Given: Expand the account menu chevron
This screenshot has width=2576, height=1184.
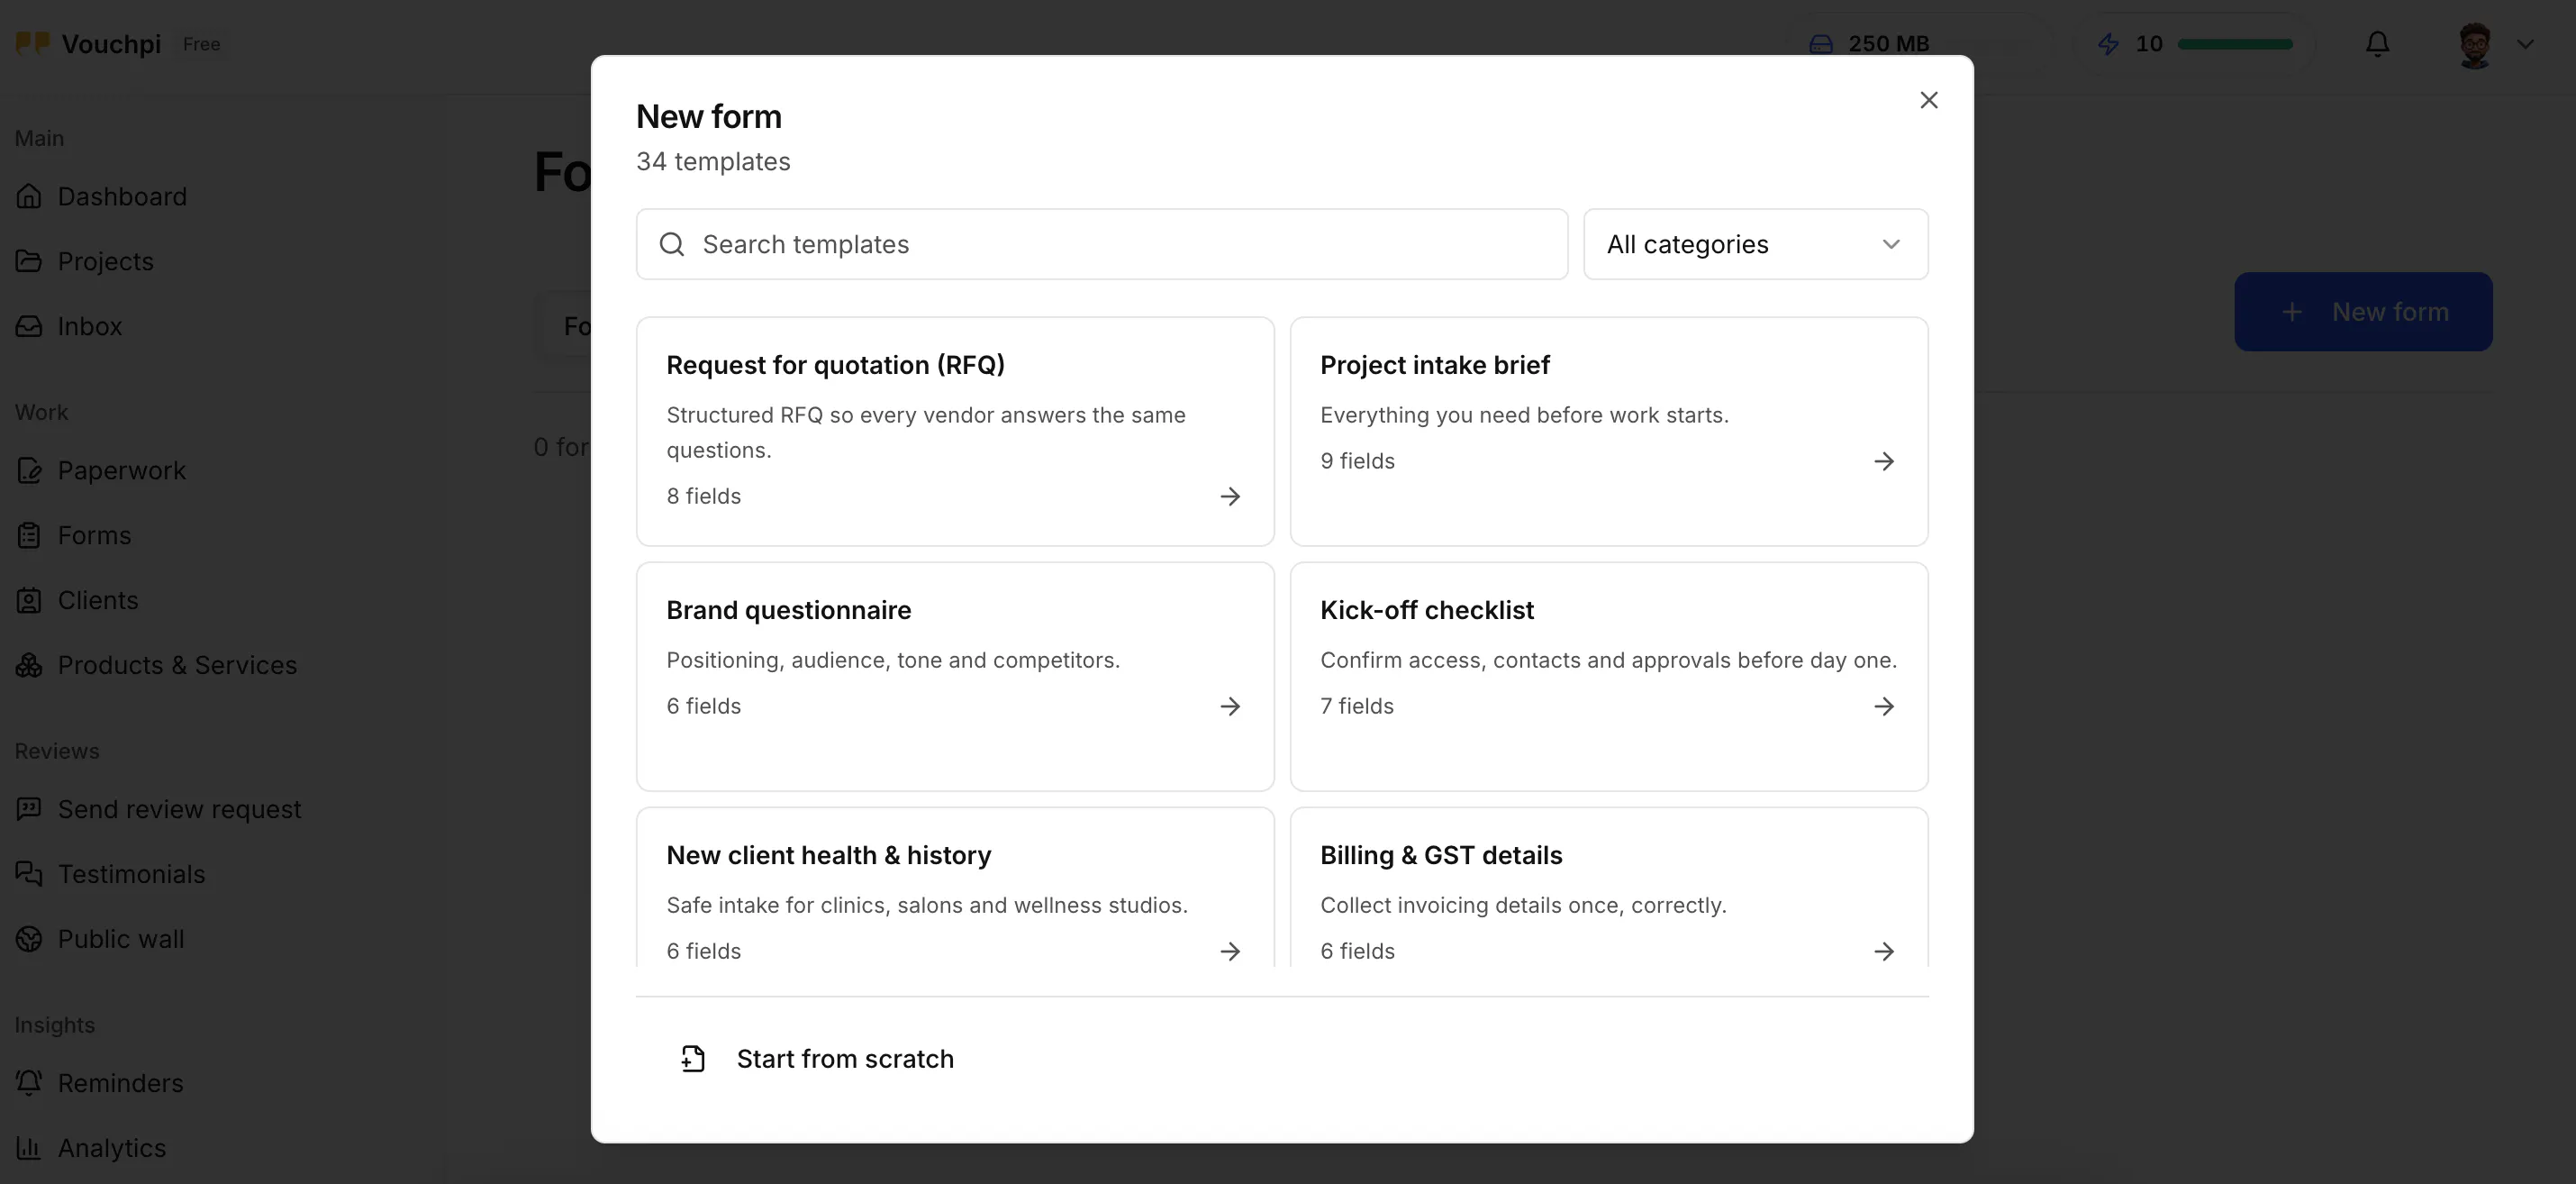Looking at the screenshot, I should point(2525,44).
